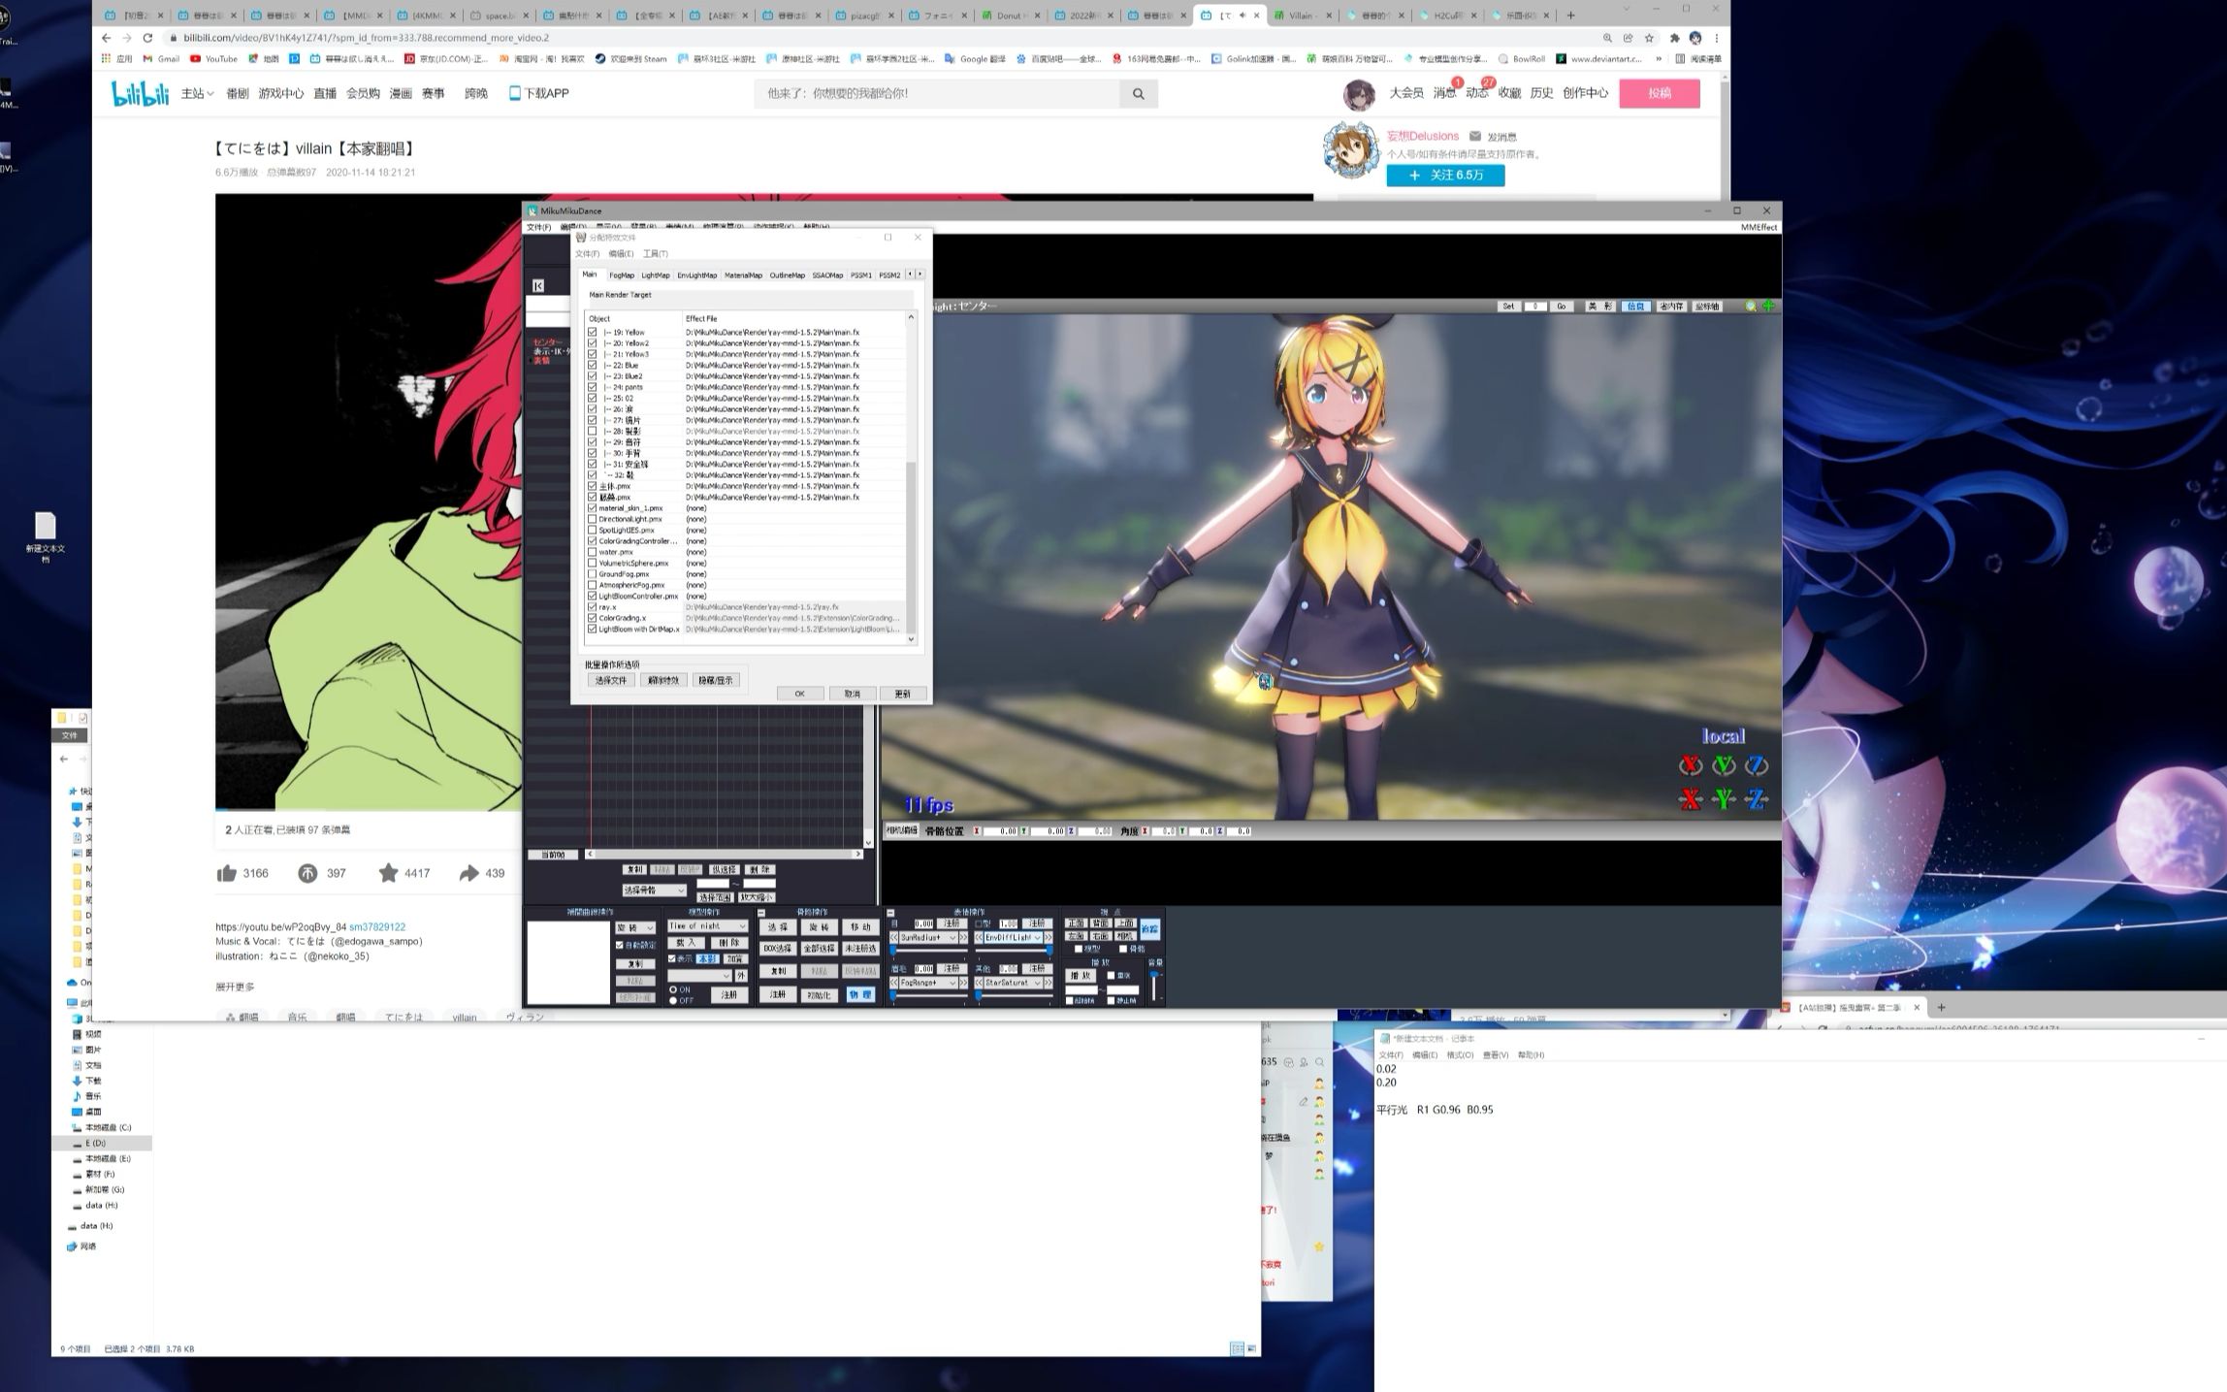This screenshot has height=1392, width=2227.
Task: Toggle checkbox for 28: 髪影 row
Action: [x=593, y=431]
